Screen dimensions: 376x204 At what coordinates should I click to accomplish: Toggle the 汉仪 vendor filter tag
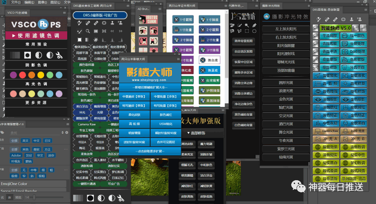(29, 155)
